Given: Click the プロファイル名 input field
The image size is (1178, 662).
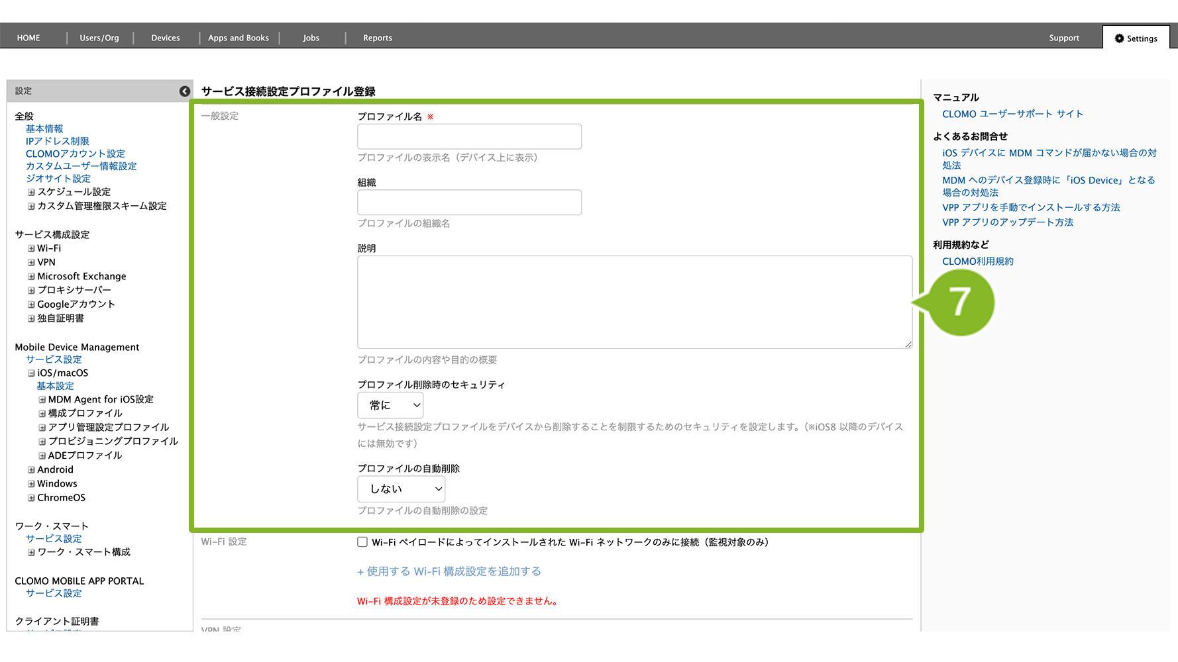Looking at the screenshot, I should 469,136.
